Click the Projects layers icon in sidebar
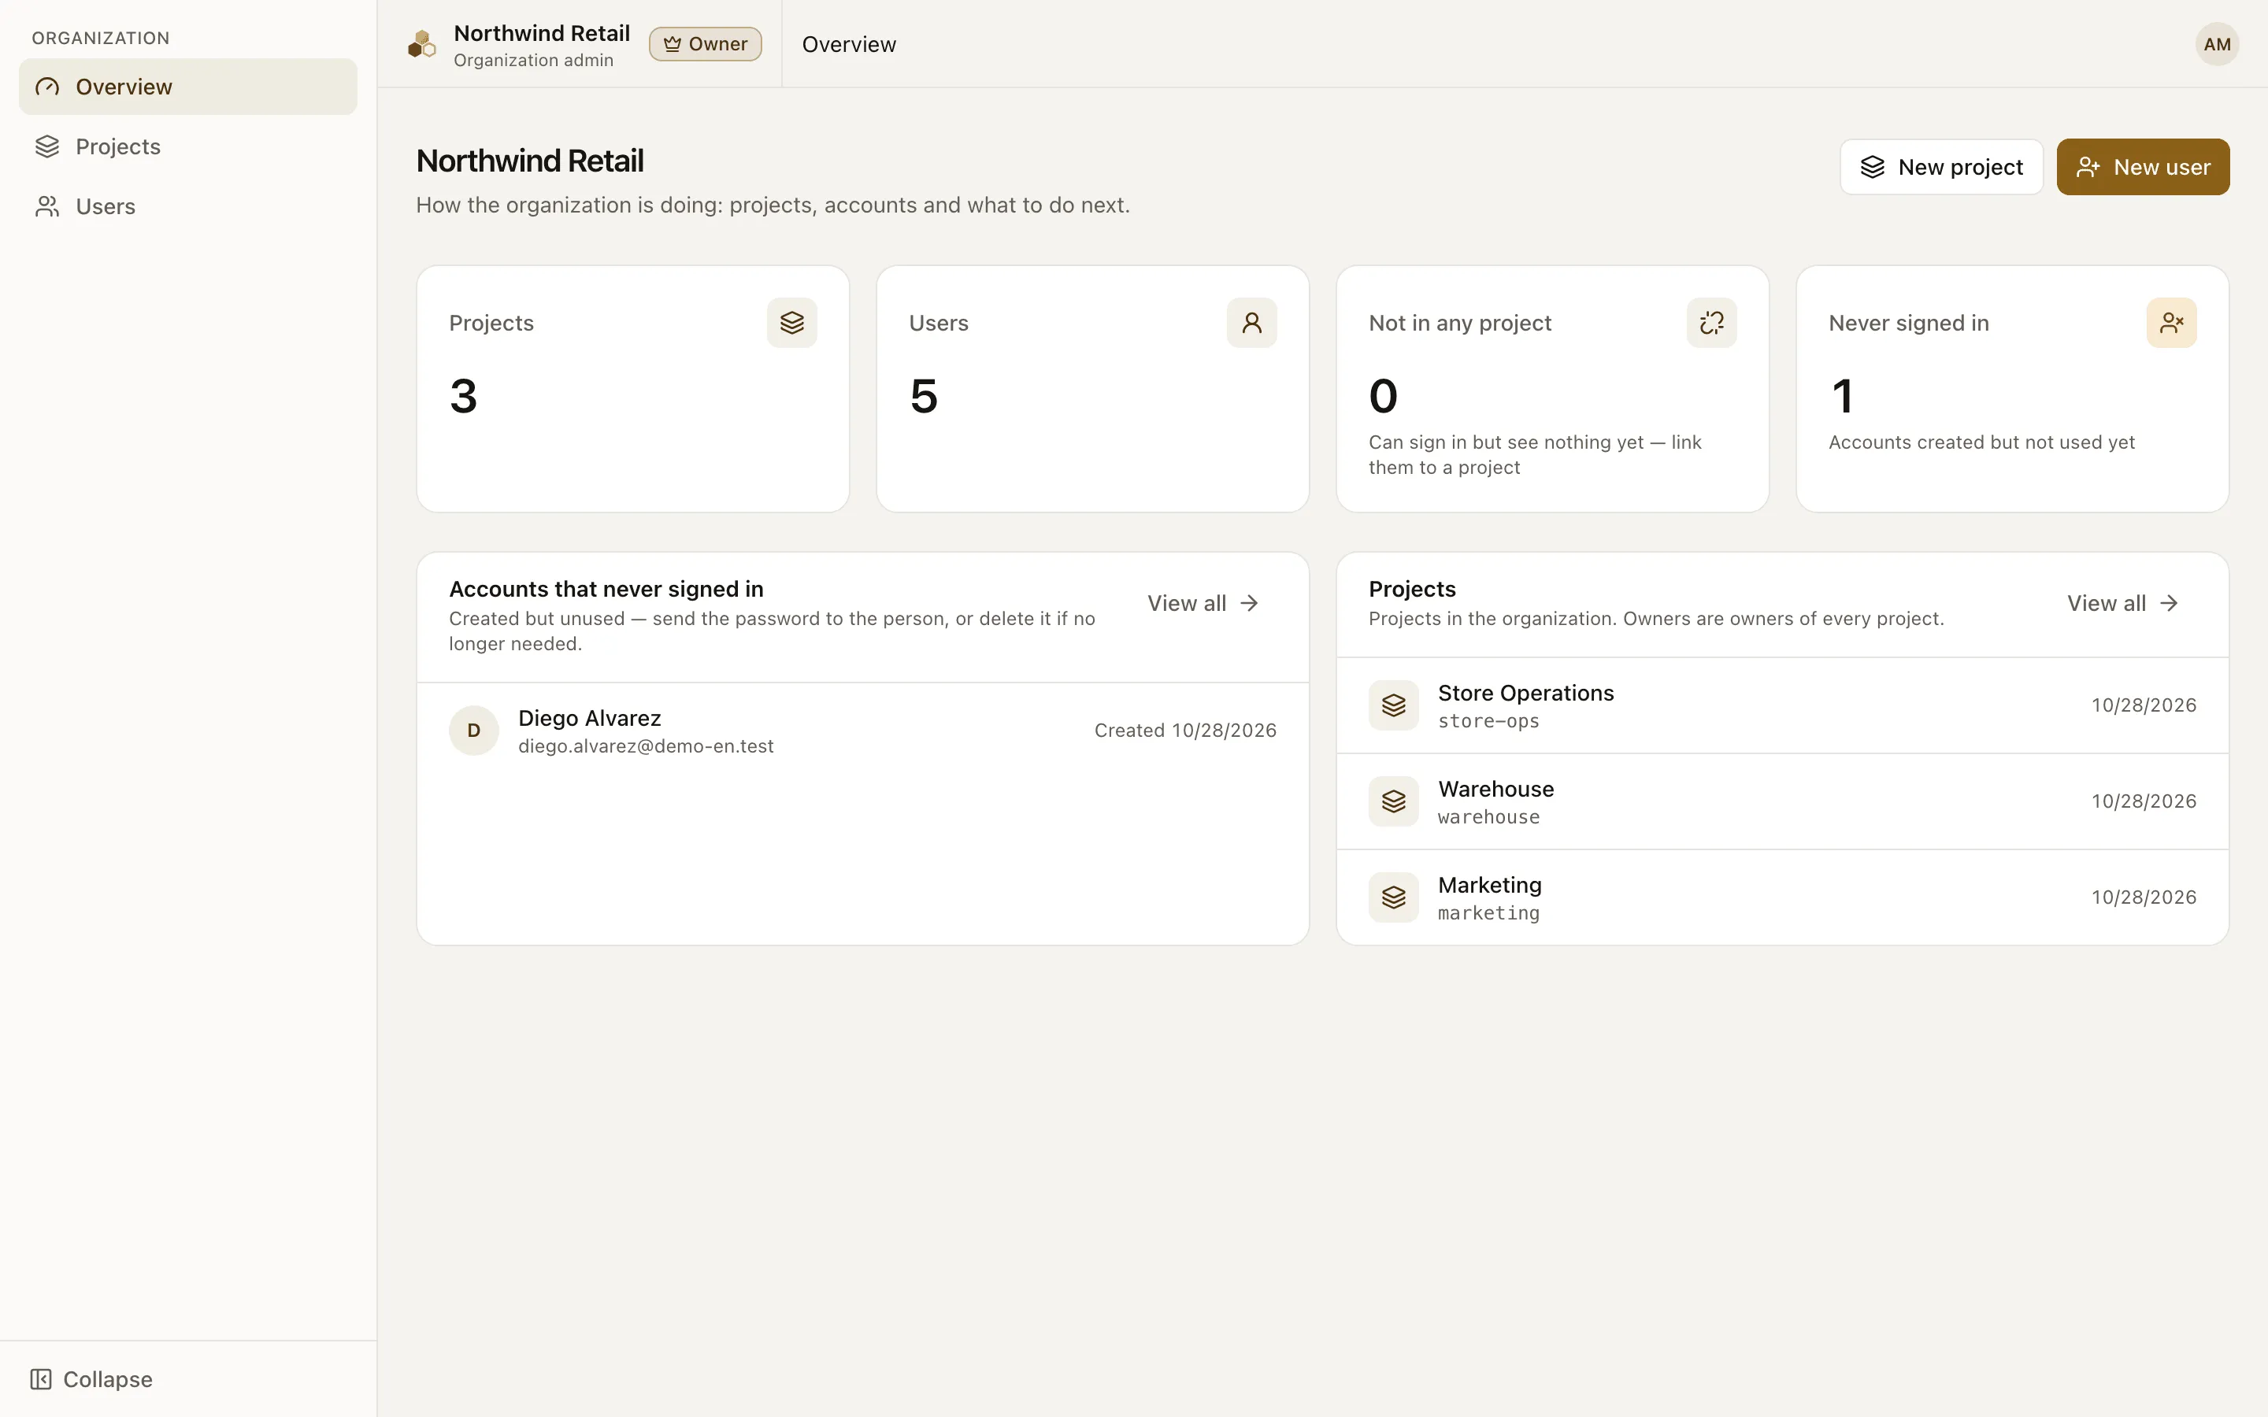 [47, 147]
